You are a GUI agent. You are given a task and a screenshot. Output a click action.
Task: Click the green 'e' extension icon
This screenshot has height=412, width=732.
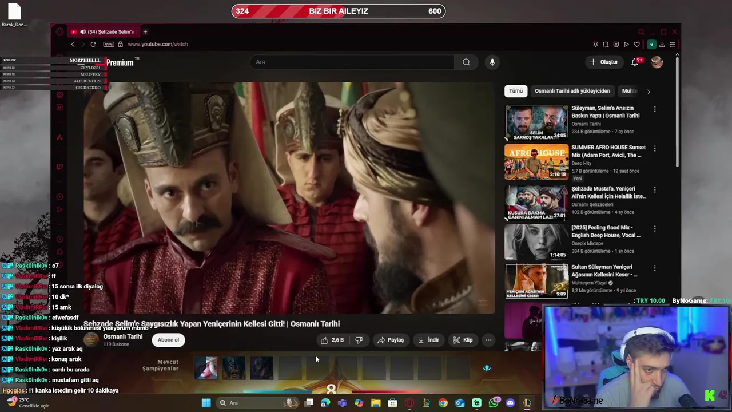651,44
